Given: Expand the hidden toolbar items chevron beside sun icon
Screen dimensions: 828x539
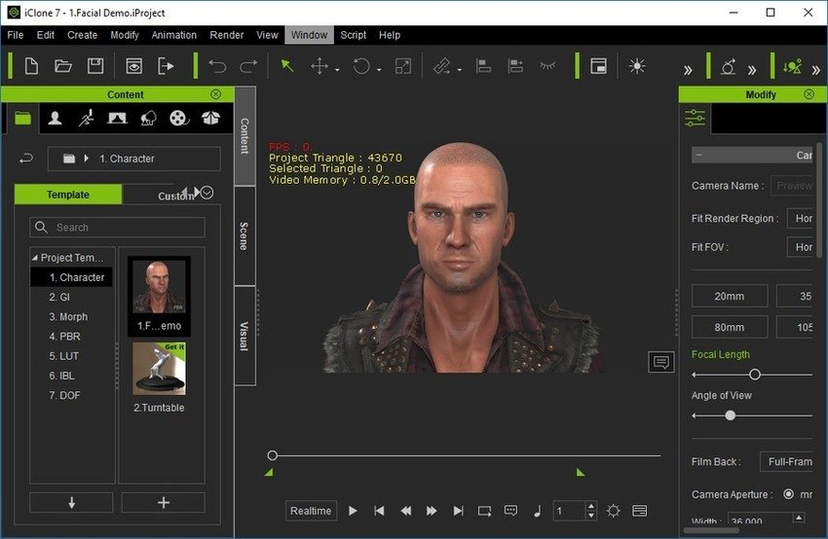Looking at the screenshot, I should point(688,70).
